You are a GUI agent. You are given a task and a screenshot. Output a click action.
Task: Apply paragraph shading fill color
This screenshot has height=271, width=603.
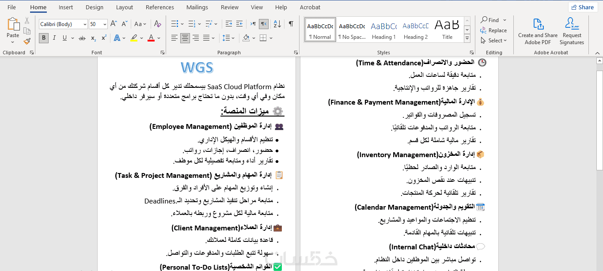click(x=247, y=38)
